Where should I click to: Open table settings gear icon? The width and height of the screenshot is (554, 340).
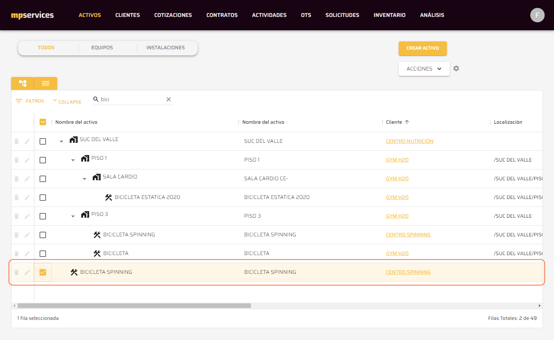[456, 68]
